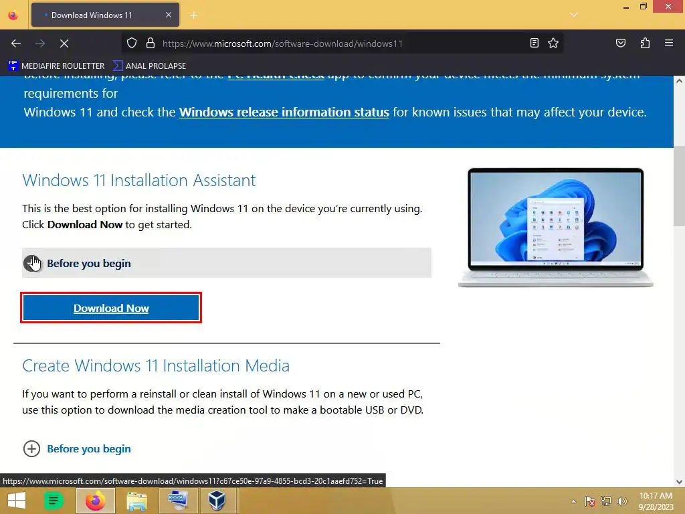The height and width of the screenshot is (514, 685).
Task: Click Windows 11 Installation Assistant heading
Action: [139, 181]
